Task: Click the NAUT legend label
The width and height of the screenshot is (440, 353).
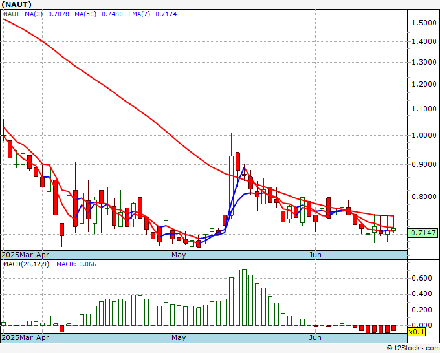Action: coord(12,14)
